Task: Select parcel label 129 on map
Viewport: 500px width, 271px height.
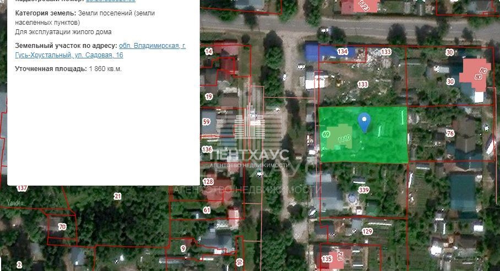Action: click(367, 231)
